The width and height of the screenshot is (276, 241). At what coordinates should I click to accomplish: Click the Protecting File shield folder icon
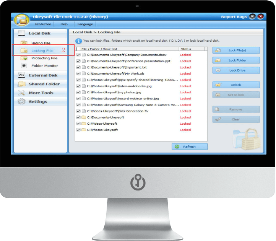(x=24, y=58)
